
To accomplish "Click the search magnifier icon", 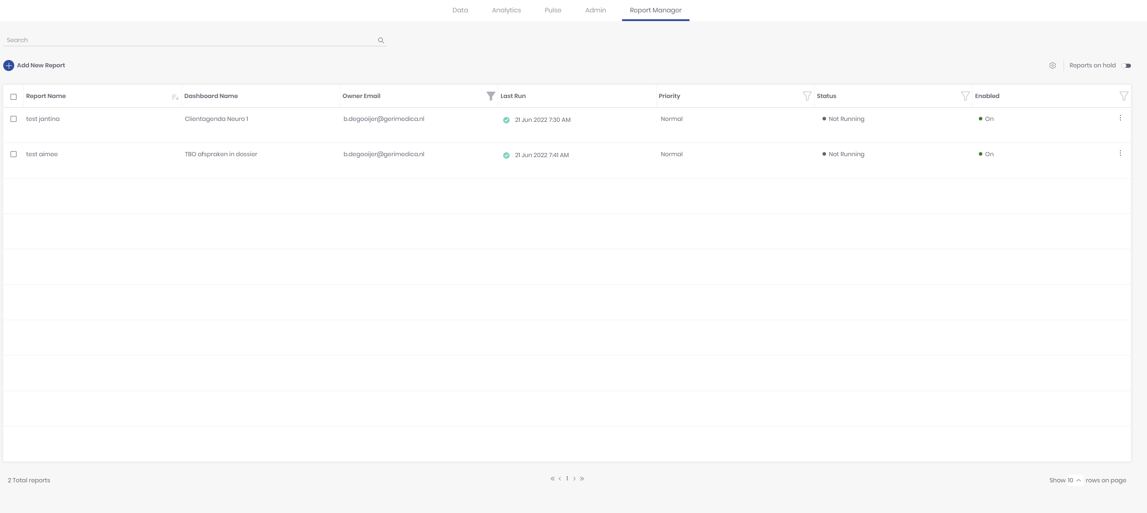I will tap(381, 40).
